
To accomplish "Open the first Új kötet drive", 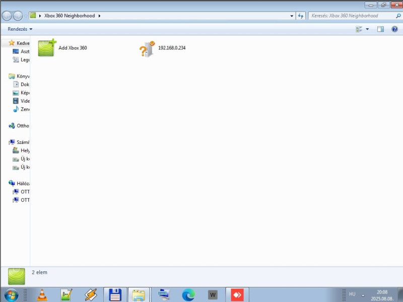I will click(x=21, y=159).
